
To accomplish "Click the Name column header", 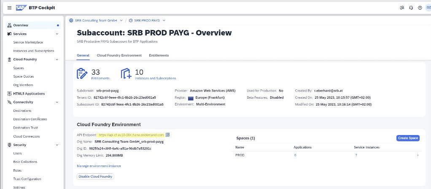I will [240, 148].
